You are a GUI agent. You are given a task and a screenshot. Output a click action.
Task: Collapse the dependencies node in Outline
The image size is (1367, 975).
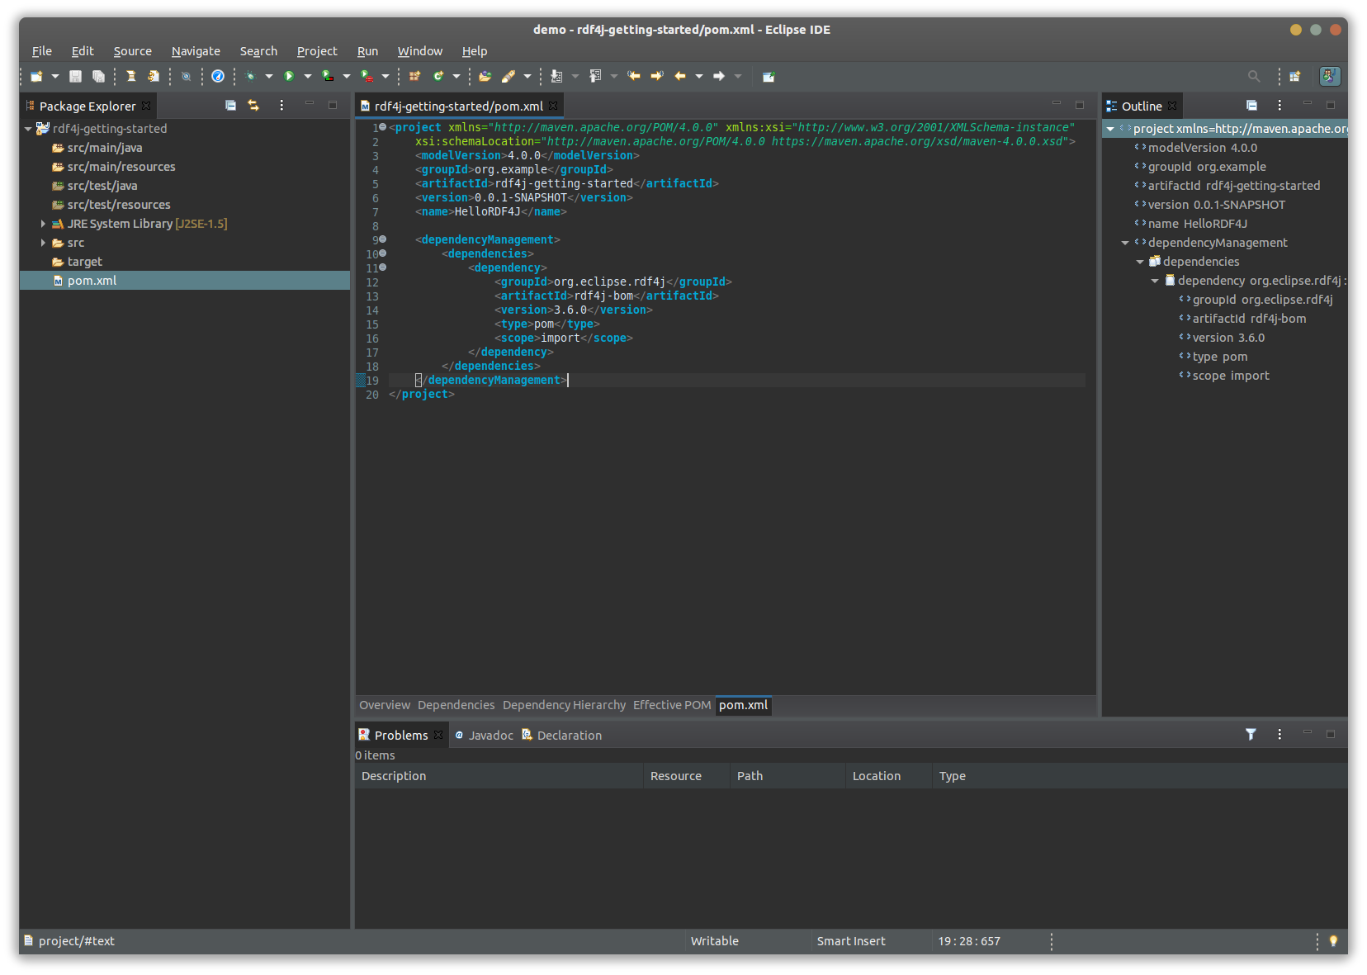pyautogui.click(x=1140, y=262)
